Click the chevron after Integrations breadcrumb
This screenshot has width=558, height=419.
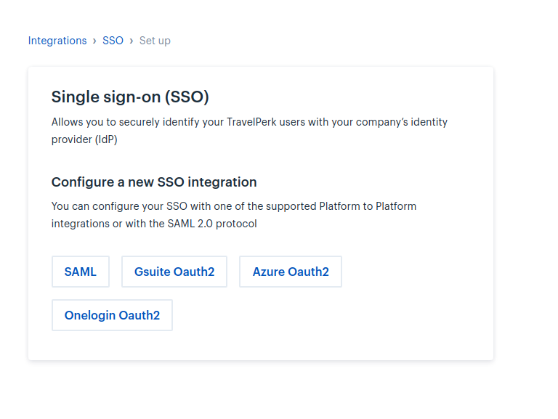(x=94, y=41)
